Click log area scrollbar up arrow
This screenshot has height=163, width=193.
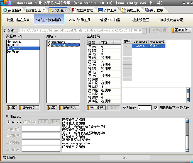tap(187, 121)
